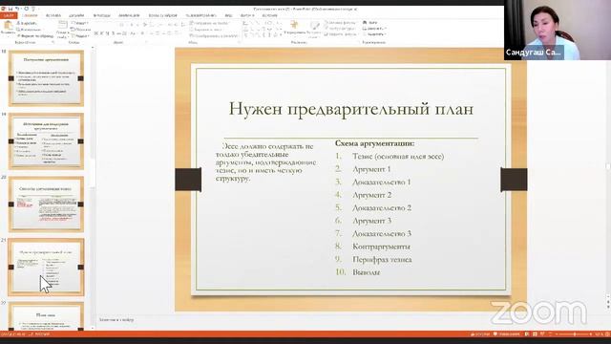
Task: Open the Section (Раздел) dropdown
Action: pyautogui.click(x=80, y=36)
